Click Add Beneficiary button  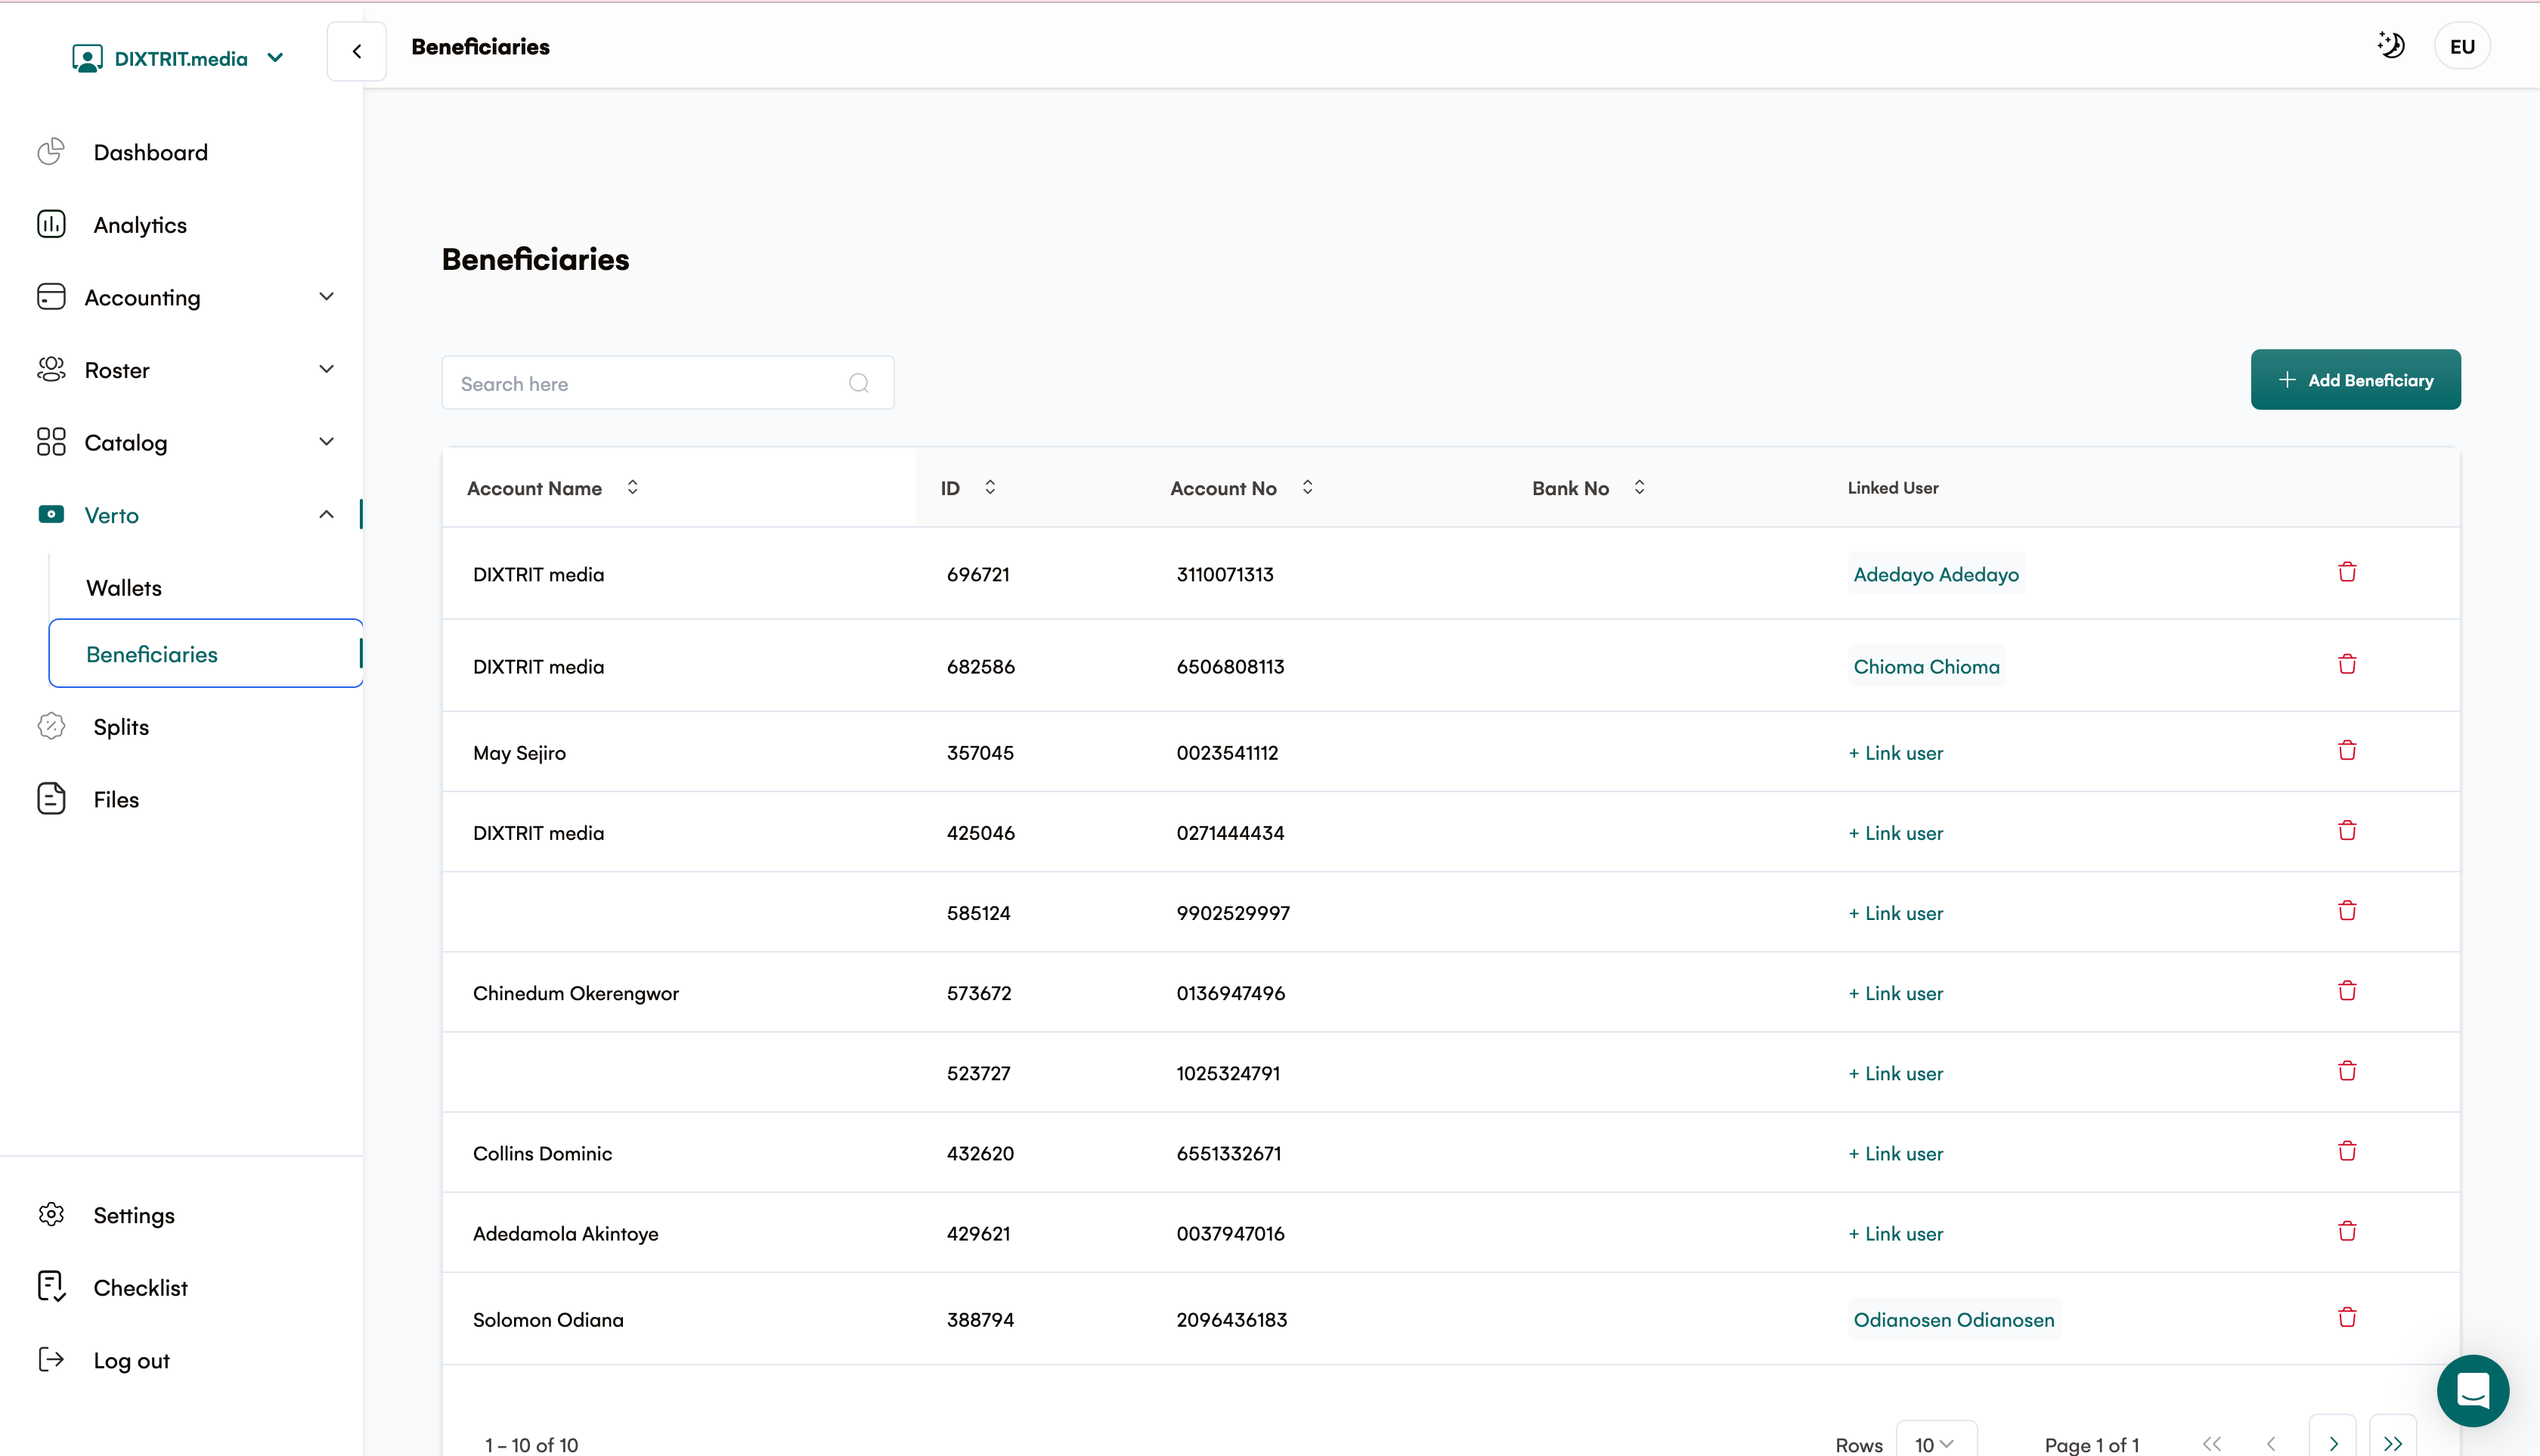click(x=2356, y=380)
